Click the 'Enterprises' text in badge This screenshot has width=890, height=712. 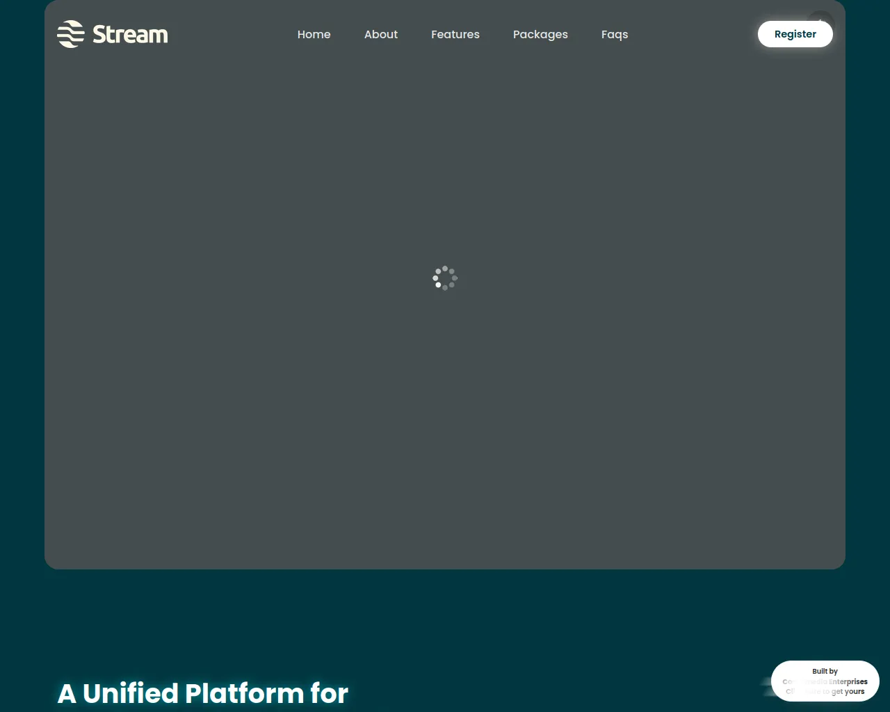[x=848, y=681]
